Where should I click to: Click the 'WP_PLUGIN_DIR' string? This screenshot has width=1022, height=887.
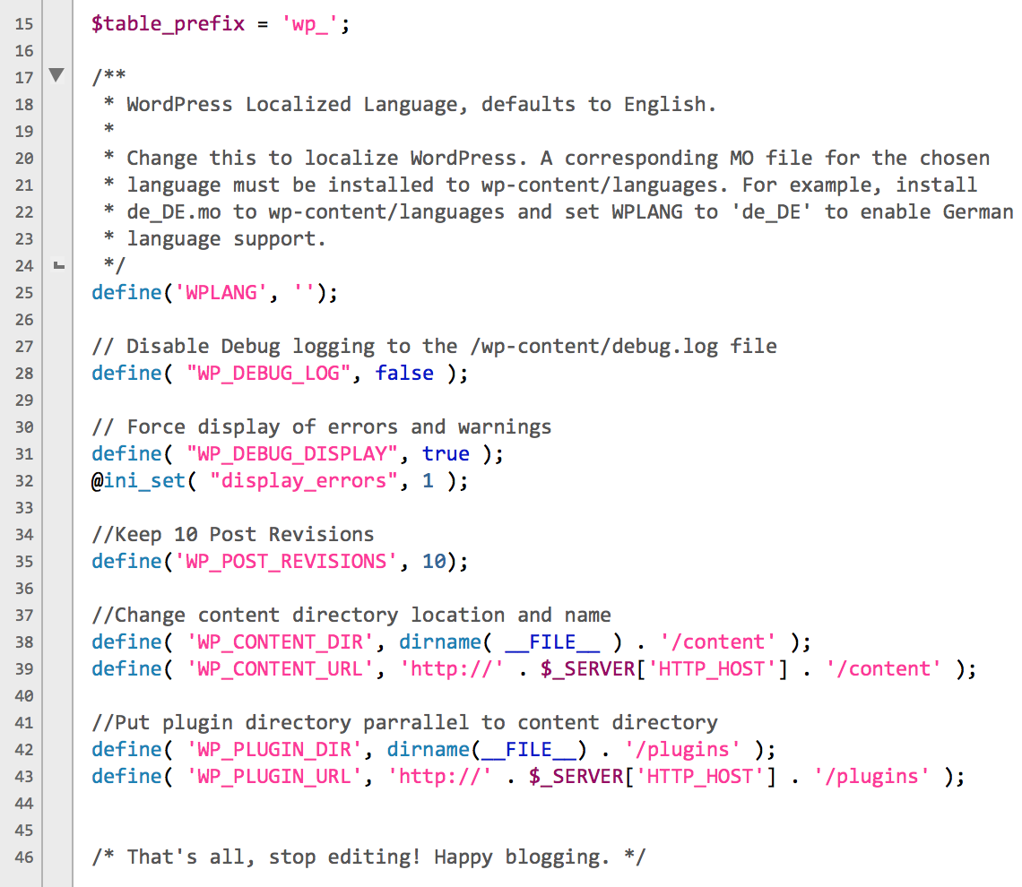[274, 750]
